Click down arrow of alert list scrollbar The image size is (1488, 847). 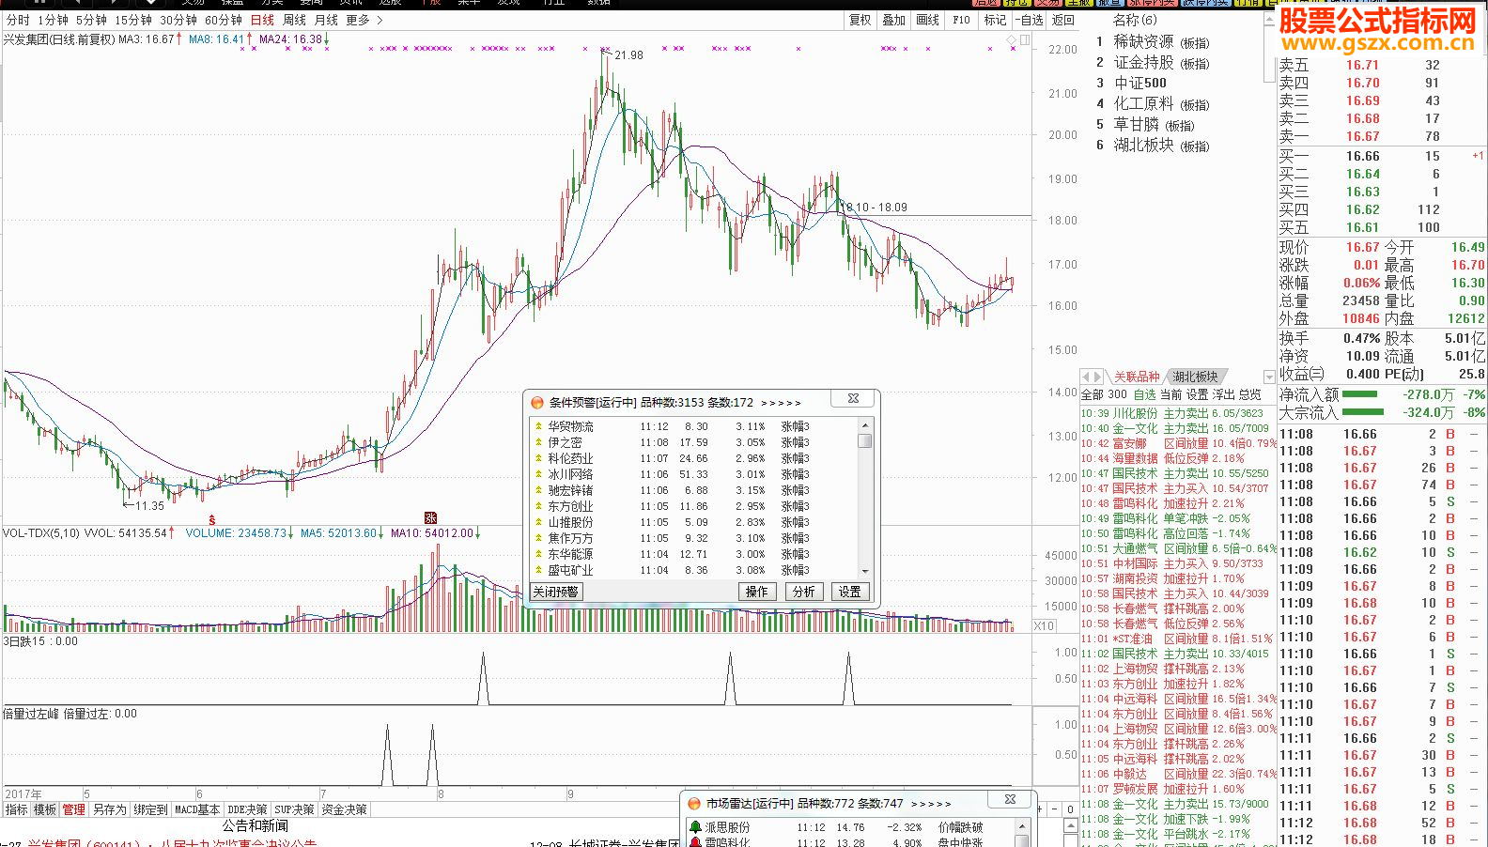coord(865,571)
